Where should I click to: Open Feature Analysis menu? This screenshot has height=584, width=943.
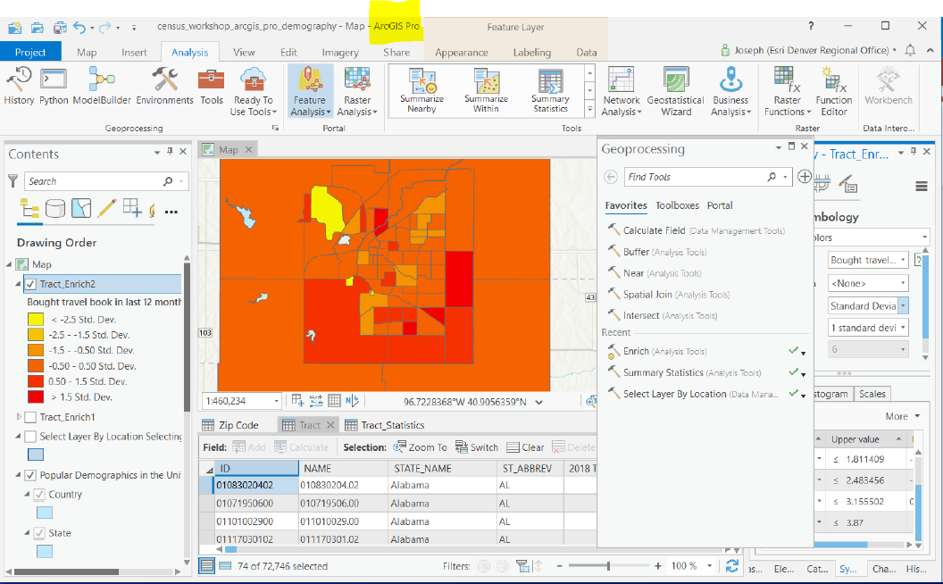click(x=311, y=91)
